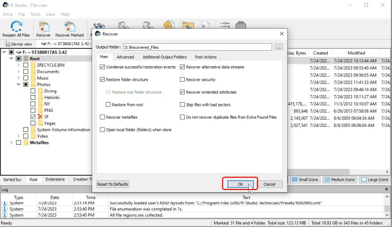Click the Large Icons view button
This screenshot has width=392, height=227.
(x=375, y=180)
